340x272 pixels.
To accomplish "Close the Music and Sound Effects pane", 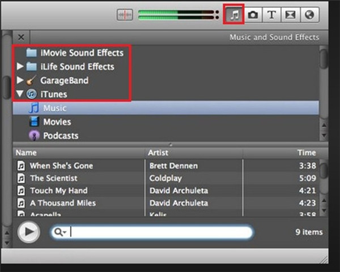I will [x=21, y=37].
